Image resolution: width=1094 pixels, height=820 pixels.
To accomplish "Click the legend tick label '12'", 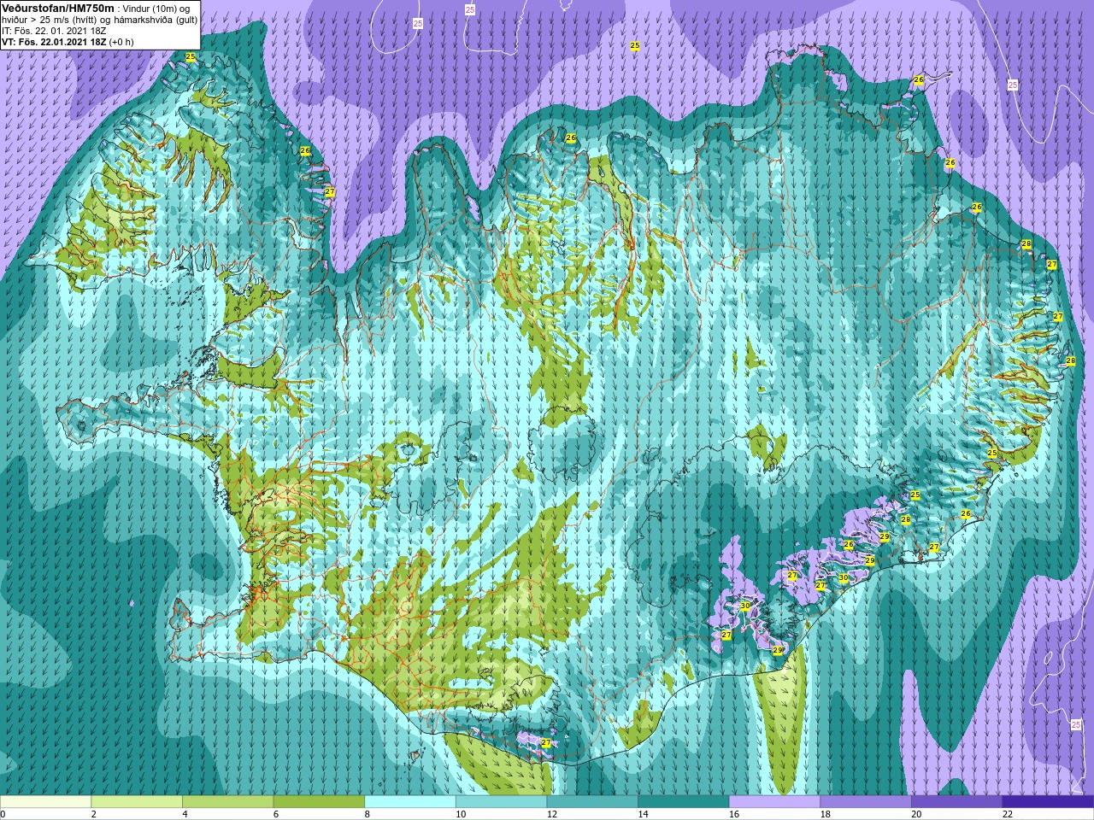I will 552,814.
